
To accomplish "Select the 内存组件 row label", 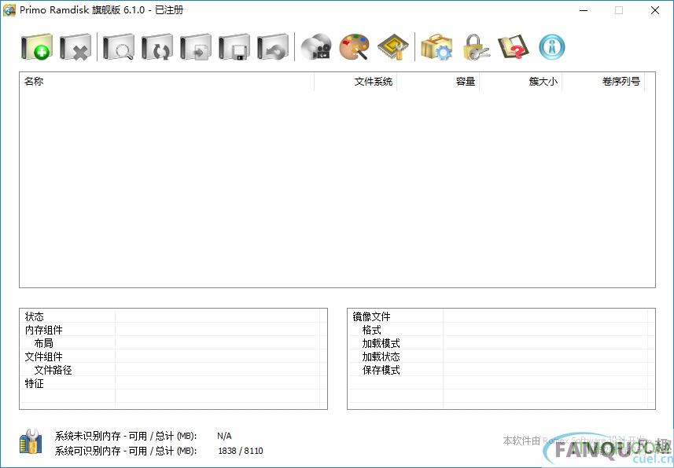I will (44, 330).
